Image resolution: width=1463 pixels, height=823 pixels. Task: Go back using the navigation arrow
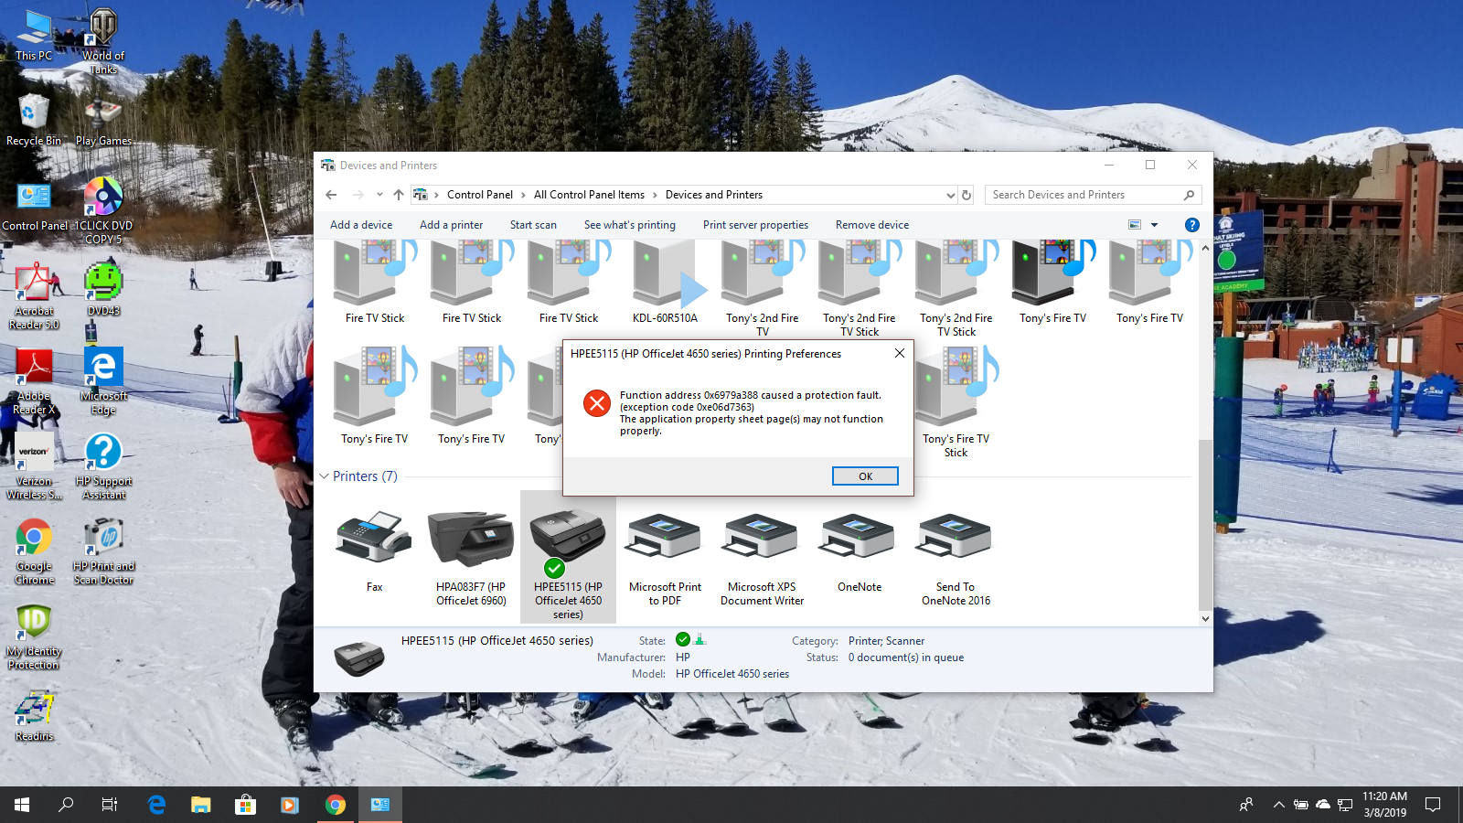point(331,195)
